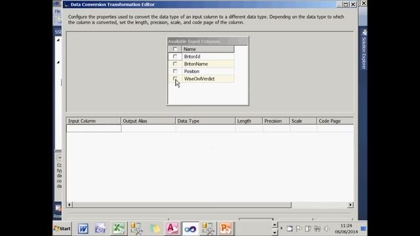Image resolution: width=420 pixels, height=236 pixels.
Task: Click the Input Column header
Action: tap(93, 121)
